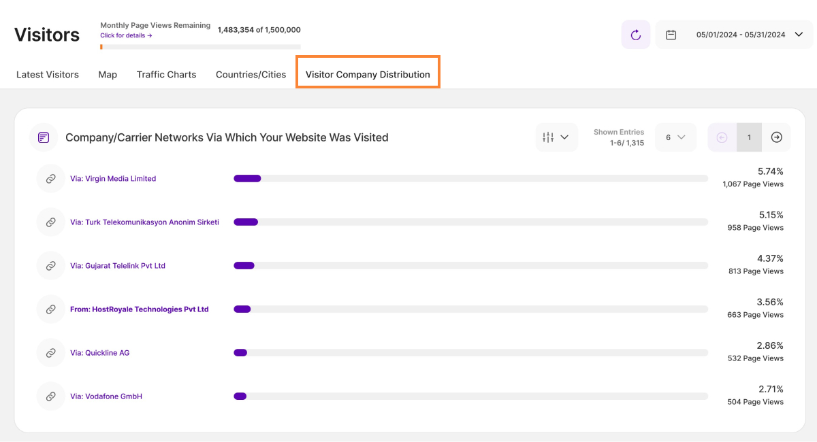Click the Monthly Page Views progress bar
817x442 pixels.
(x=200, y=47)
